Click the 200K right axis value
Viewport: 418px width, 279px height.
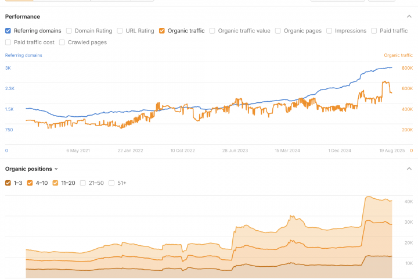pyautogui.click(x=408, y=130)
